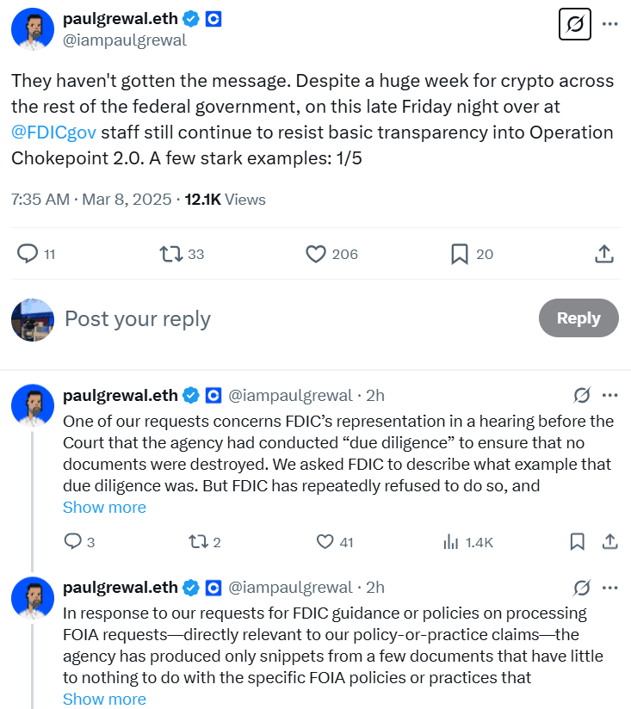631x709 pixels.
Task: Click the slashed-eye icon at the top right
Action: click(574, 24)
